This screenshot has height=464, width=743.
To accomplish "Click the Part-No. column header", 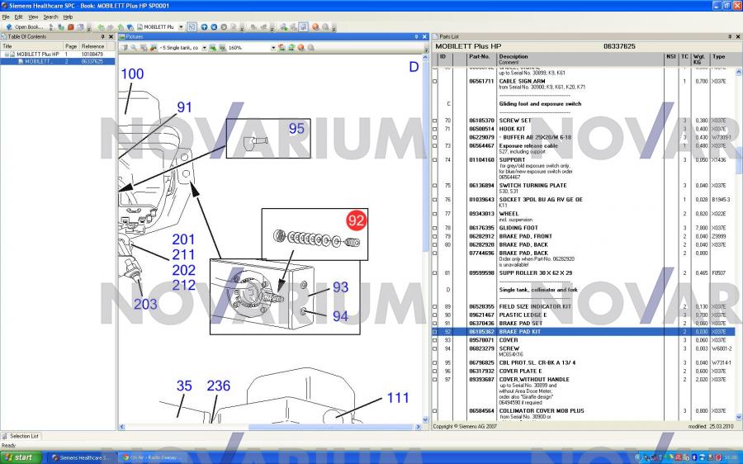I will tap(480, 56).
